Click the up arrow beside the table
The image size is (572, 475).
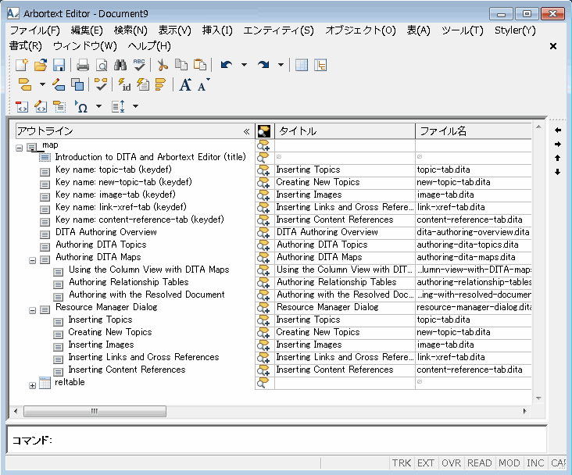coord(557,158)
